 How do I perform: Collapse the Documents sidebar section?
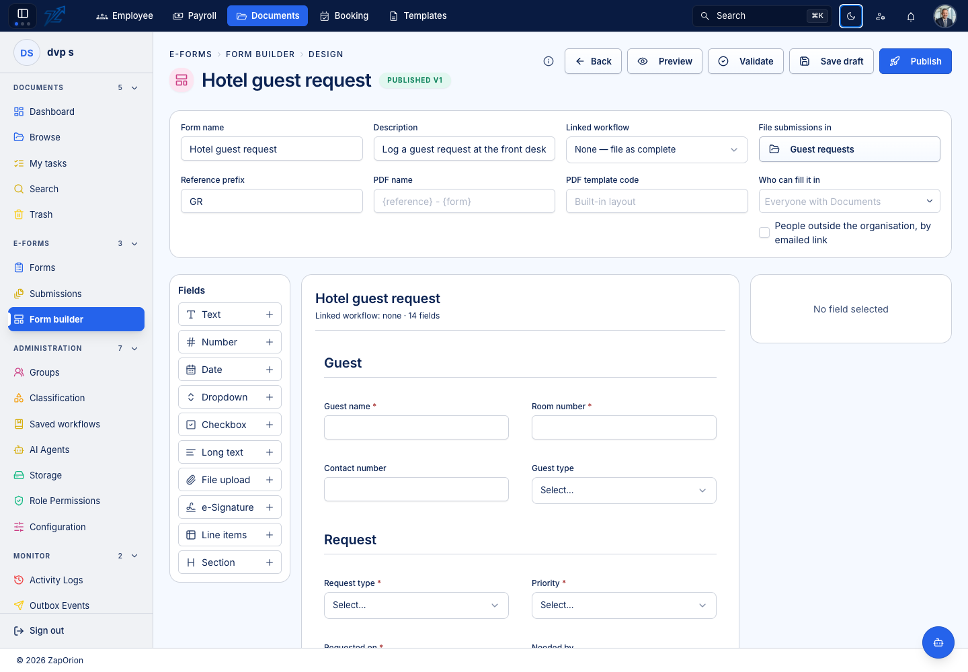pos(134,88)
